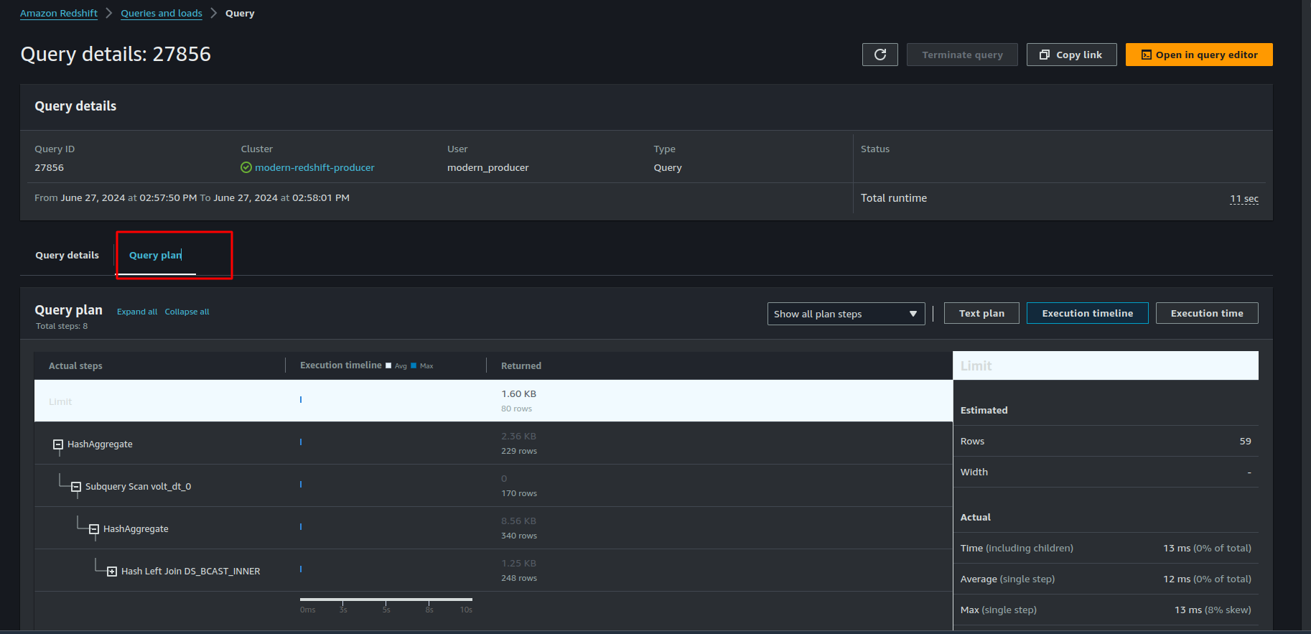Click the 229 rows value for HashAggregate
The image size is (1311, 634).
(519, 451)
